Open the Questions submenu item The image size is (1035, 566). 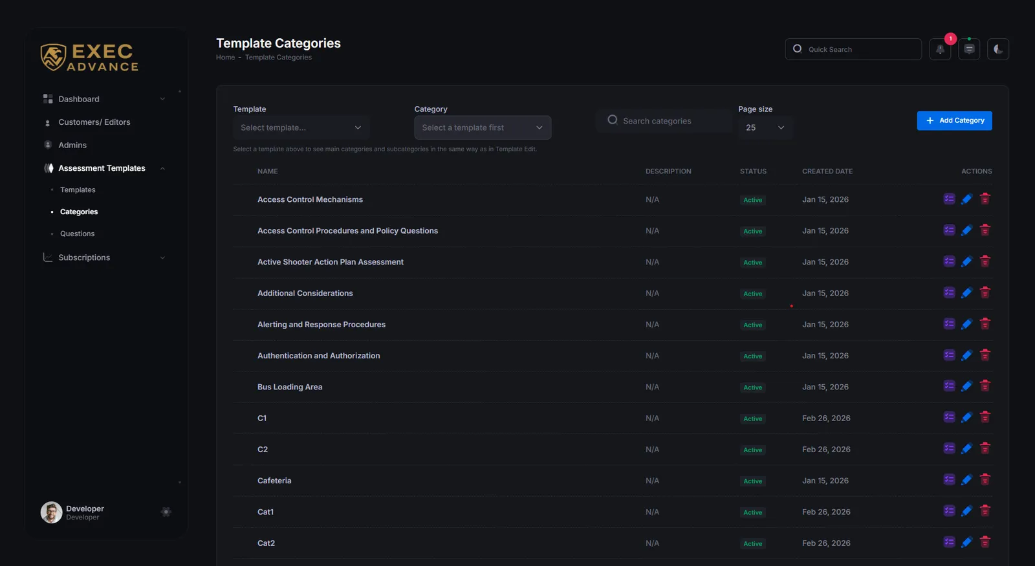click(77, 234)
